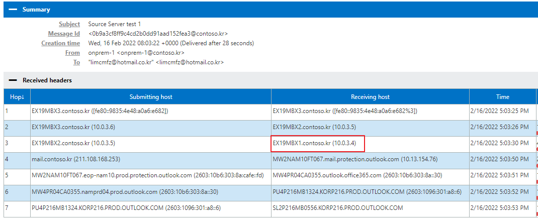The width and height of the screenshot is (538, 220).
Task: Click the To label
Action: [77, 62]
